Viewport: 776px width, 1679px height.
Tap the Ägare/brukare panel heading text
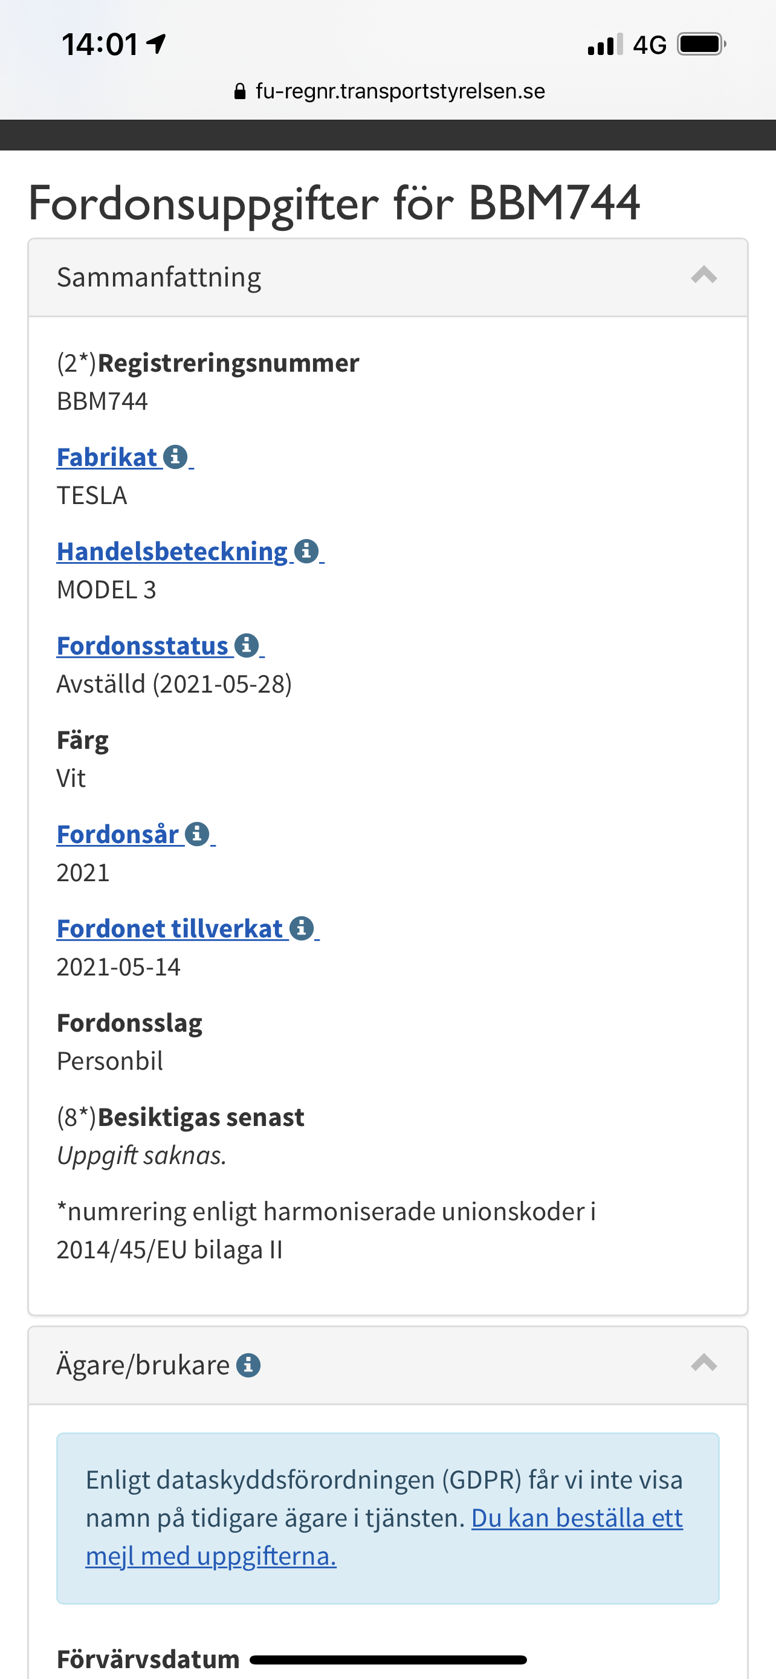pyautogui.click(x=143, y=1365)
